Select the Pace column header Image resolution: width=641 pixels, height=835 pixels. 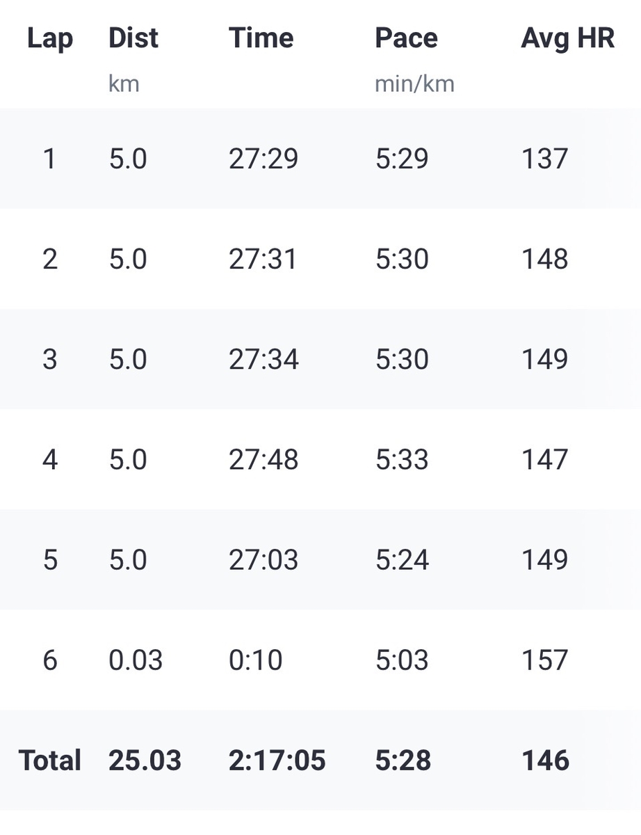[x=407, y=38]
